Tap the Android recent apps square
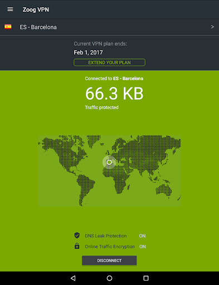The image size is (219, 285). click(146, 278)
